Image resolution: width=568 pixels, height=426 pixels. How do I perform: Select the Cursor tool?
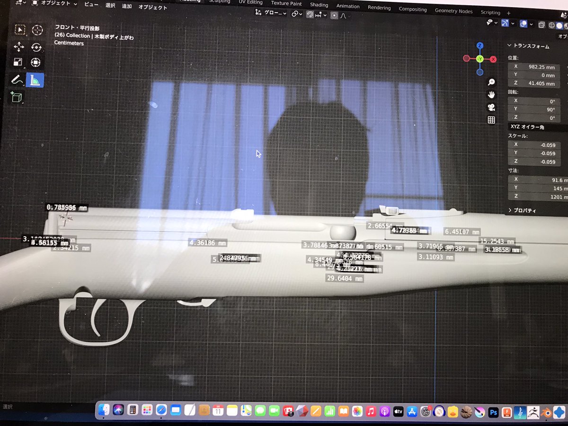coord(37,30)
